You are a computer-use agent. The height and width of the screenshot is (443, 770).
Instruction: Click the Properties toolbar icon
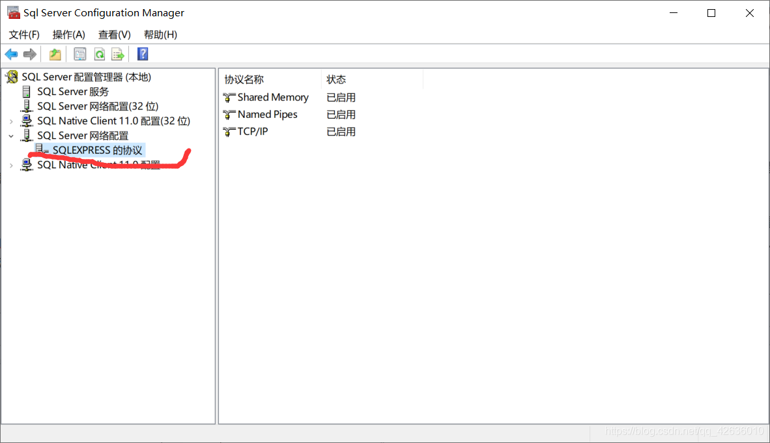click(79, 54)
